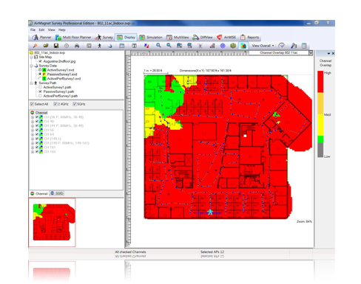Click the floor map overview thumbnail
Screen dimensions: 361x284
pyautogui.click(x=52, y=223)
